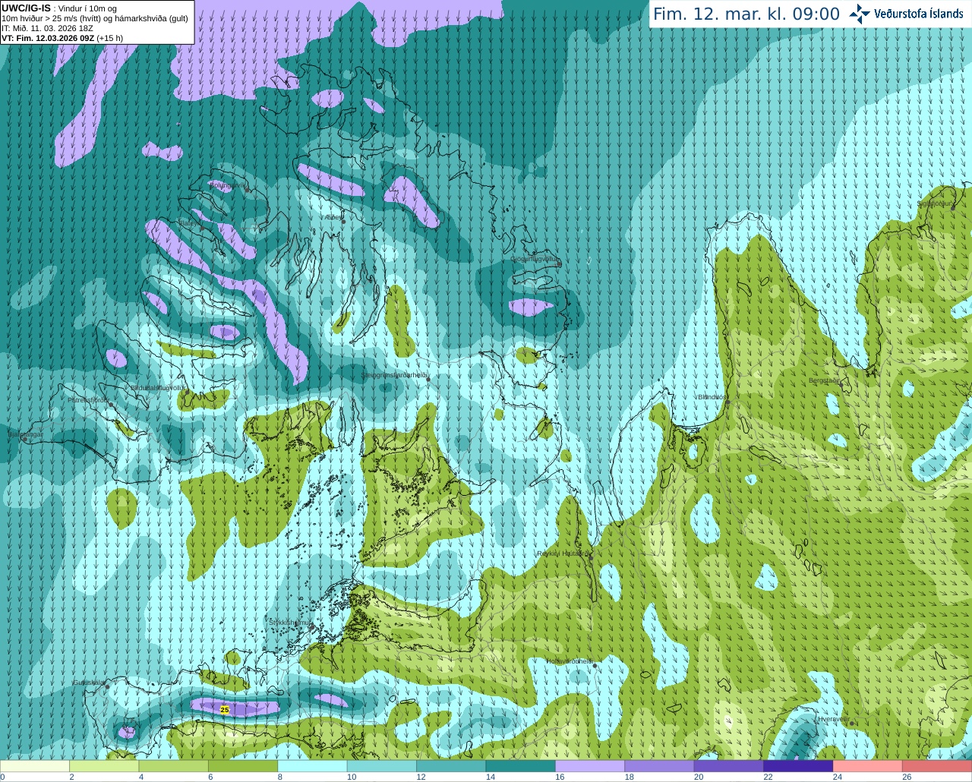972x782 pixels.
Task: Click the '10m hviður > 25 m/s' description line
Action: pos(95,18)
